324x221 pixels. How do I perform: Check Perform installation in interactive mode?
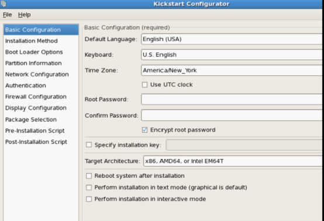point(89,199)
